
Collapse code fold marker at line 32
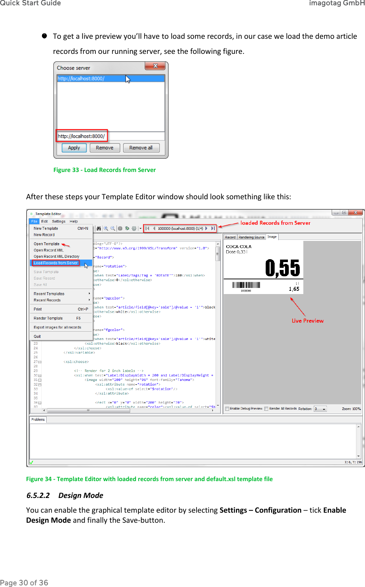tap(40, 385)
